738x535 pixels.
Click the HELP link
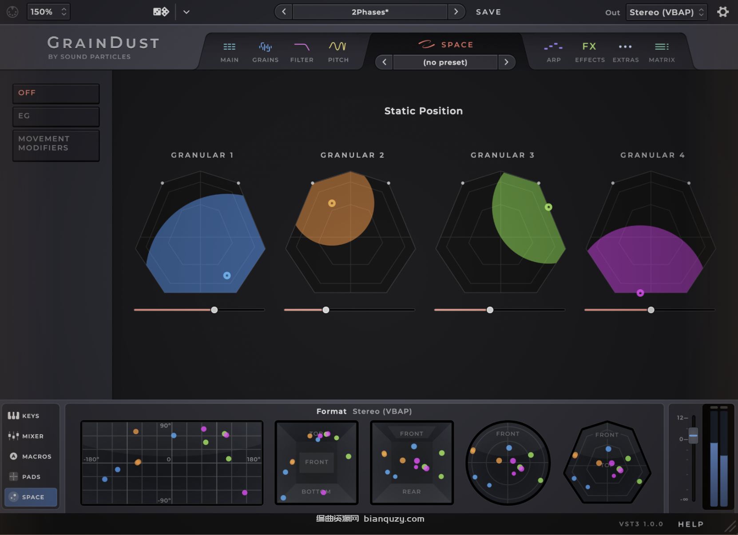pos(690,524)
